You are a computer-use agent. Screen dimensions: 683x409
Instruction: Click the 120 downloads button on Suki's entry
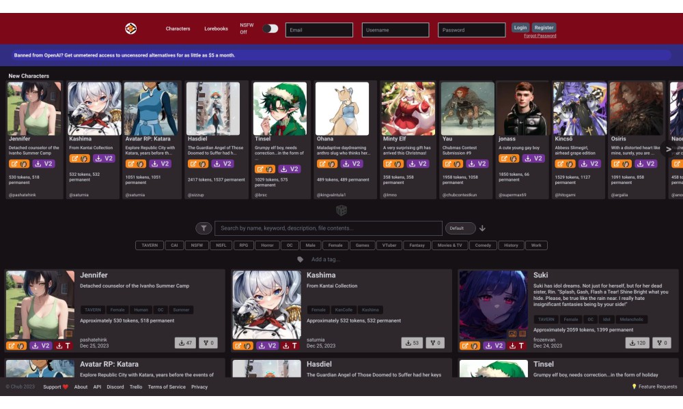637,343
